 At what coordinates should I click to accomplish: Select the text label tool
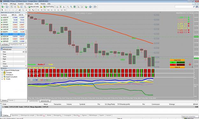30,10
